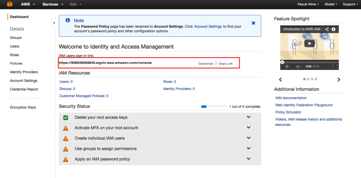This screenshot has height=178, width=361.
Task: Open Groups in the sidebar
Action: pyautogui.click(x=16, y=38)
